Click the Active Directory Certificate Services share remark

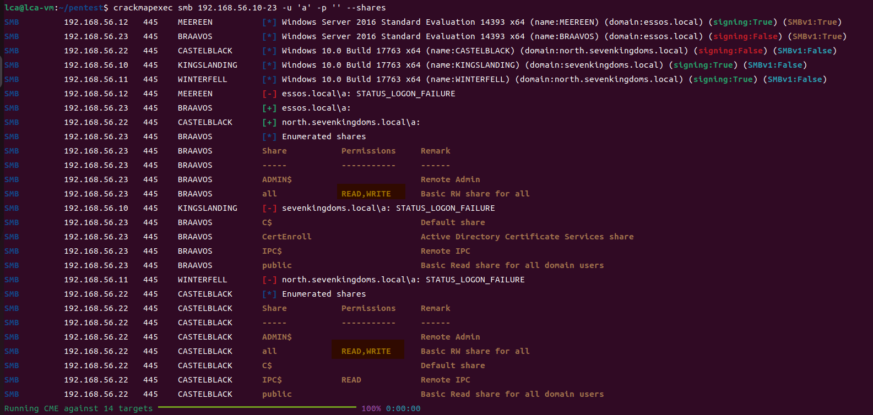pyautogui.click(x=527, y=237)
